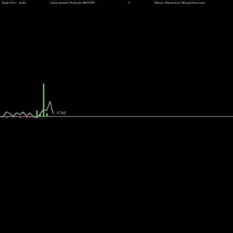Viewport: 233px width, 233px height.
Task: Click the 57.62 force index value label
Action: [61, 113]
